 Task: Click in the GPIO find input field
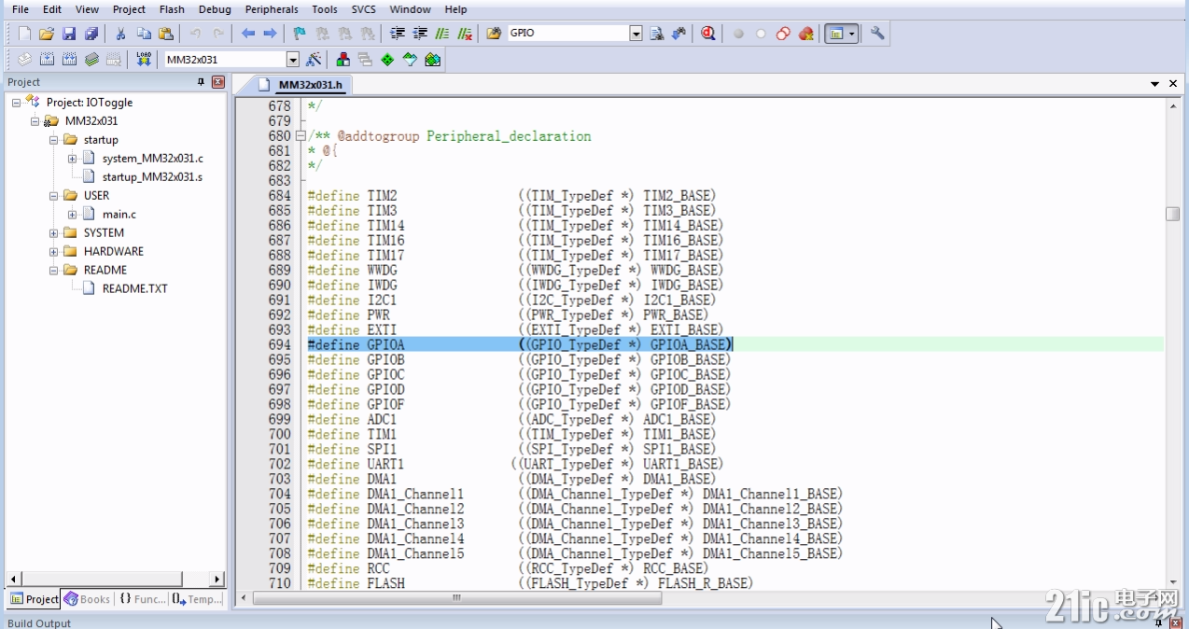tap(568, 34)
